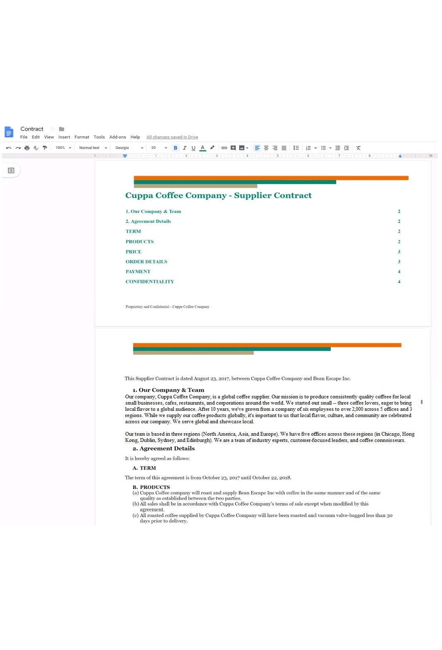The width and height of the screenshot is (442, 650).
Task: Go to Agreement Details contents entry
Action: pyautogui.click(x=148, y=221)
